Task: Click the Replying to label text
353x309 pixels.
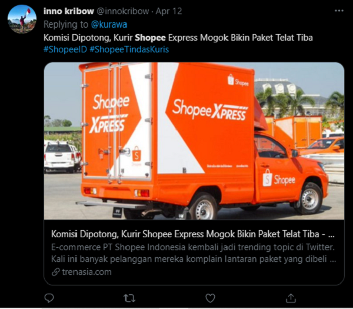Action: click(x=66, y=24)
